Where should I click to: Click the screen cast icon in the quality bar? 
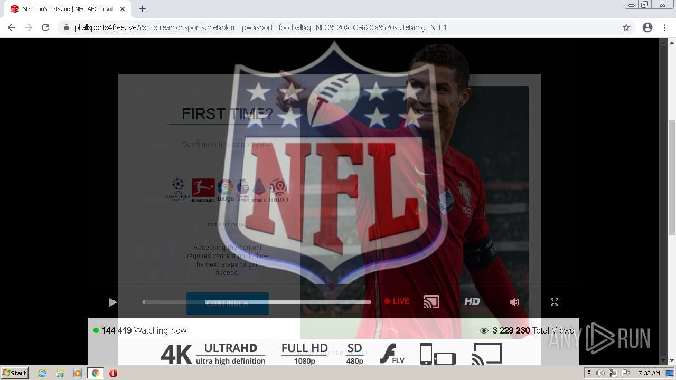pos(487,354)
